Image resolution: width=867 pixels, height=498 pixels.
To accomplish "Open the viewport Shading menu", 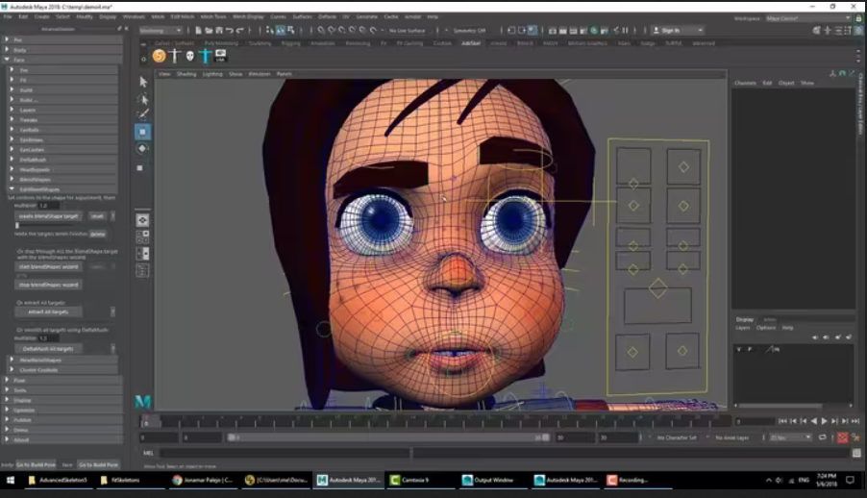I will click(x=186, y=74).
